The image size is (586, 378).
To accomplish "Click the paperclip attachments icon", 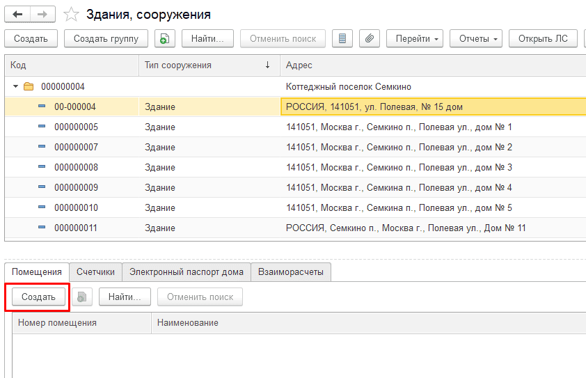I will (369, 39).
